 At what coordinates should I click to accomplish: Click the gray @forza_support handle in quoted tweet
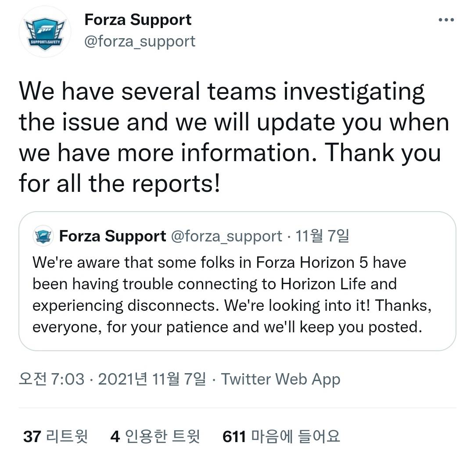click(x=226, y=236)
